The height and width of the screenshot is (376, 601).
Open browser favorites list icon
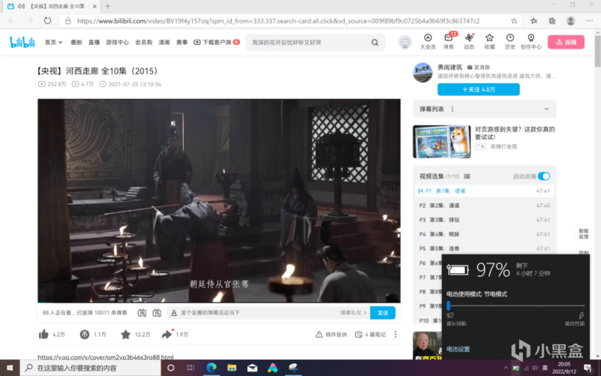[x=534, y=21]
